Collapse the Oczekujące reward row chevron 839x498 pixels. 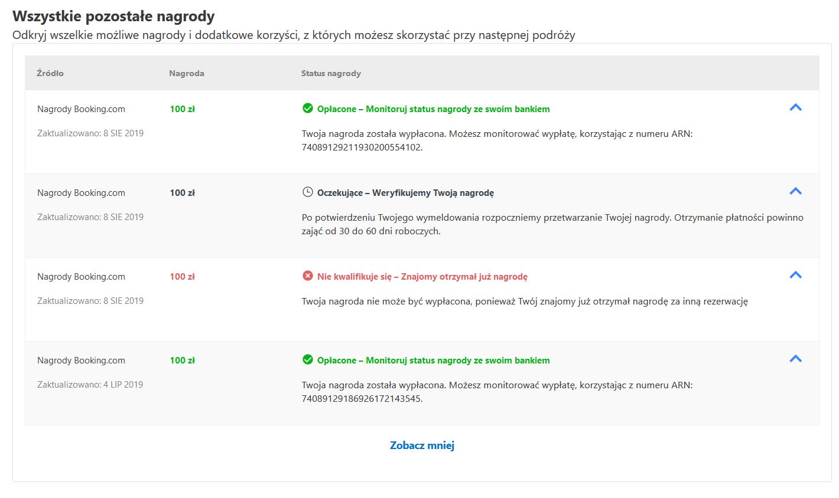[795, 191]
